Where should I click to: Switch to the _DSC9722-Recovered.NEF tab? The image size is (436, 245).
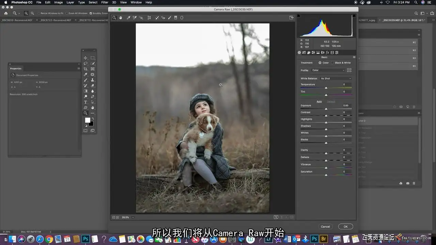point(56,20)
